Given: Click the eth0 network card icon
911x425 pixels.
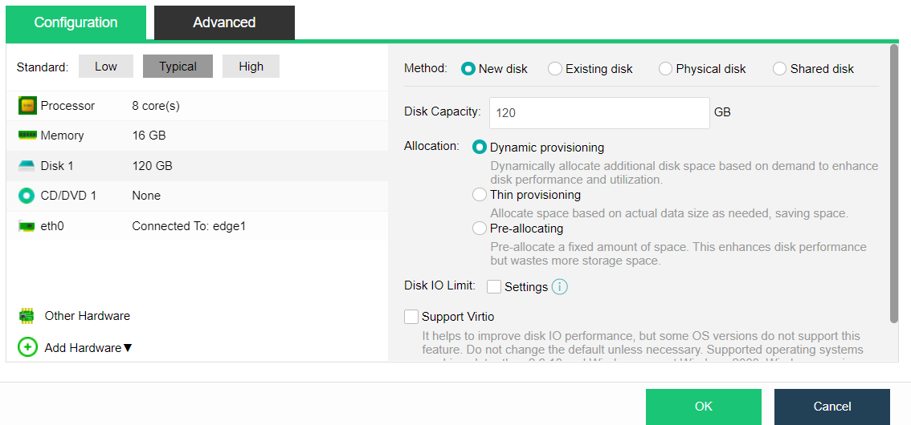Looking at the screenshot, I should click(x=27, y=226).
